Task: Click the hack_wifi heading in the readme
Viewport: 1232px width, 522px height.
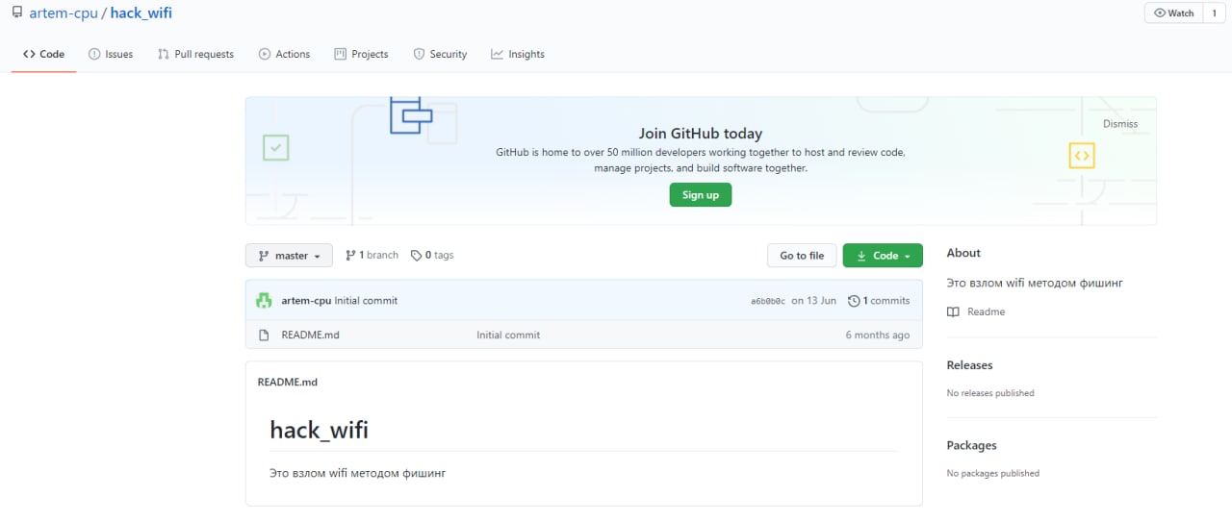Action: click(x=319, y=430)
